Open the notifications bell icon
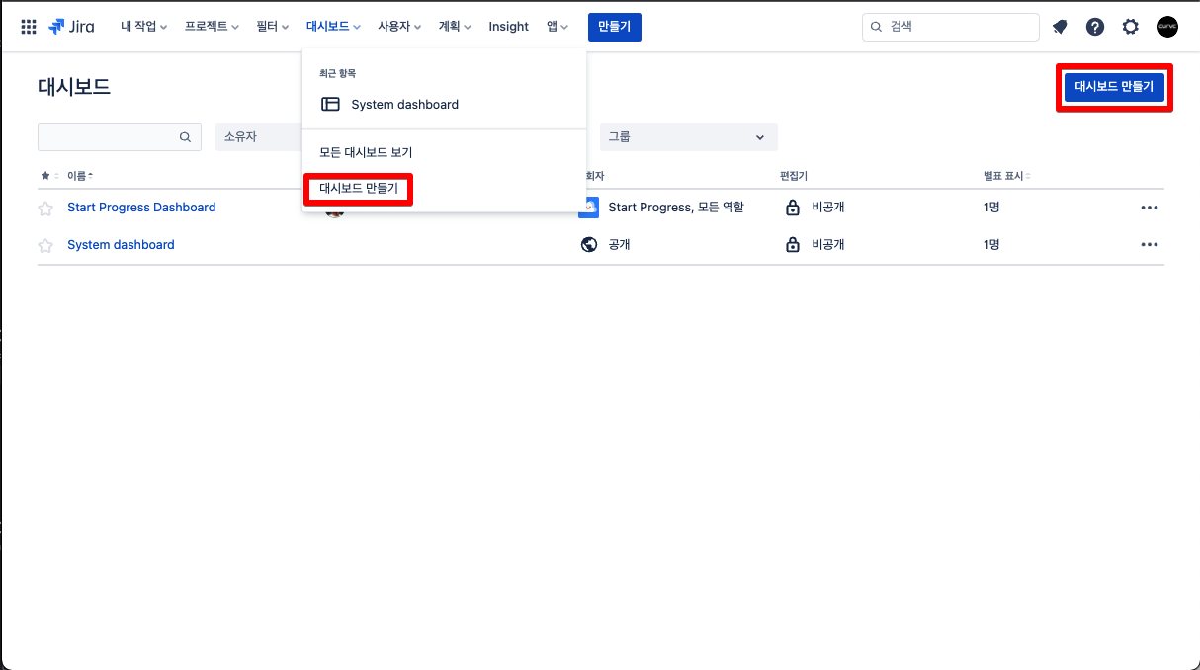This screenshot has width=1200, height=670. pos(1060,27)
